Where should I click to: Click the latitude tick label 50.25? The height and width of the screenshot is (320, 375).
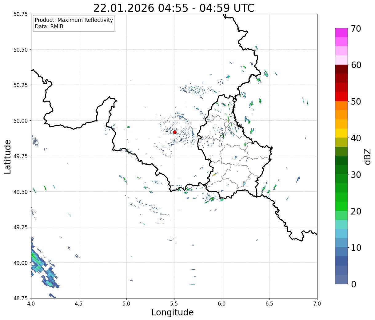[x=21, y=85]
